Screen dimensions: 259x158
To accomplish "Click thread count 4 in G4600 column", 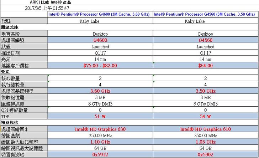I will click(100, 85).
